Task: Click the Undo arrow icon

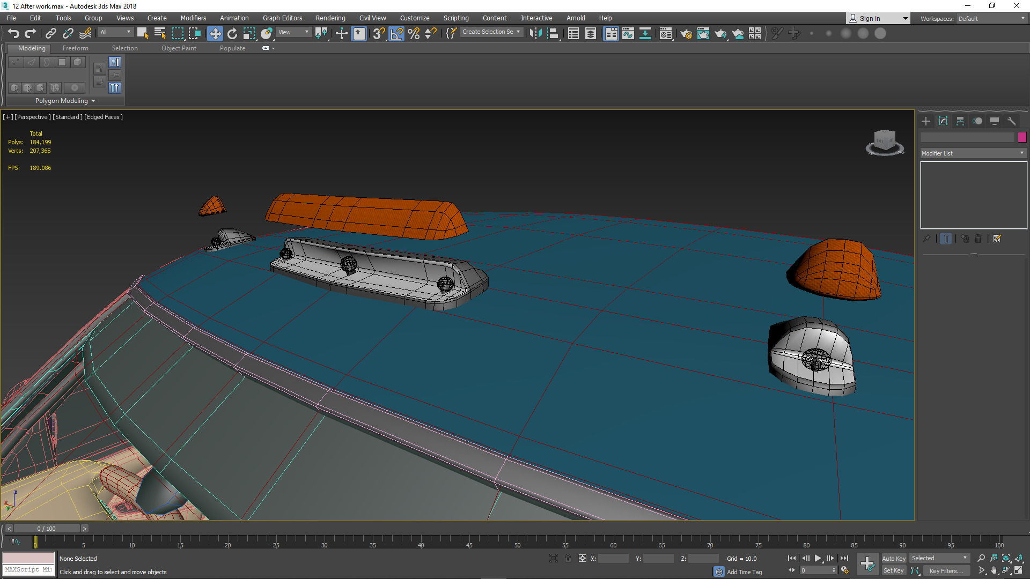Action: 13,34
